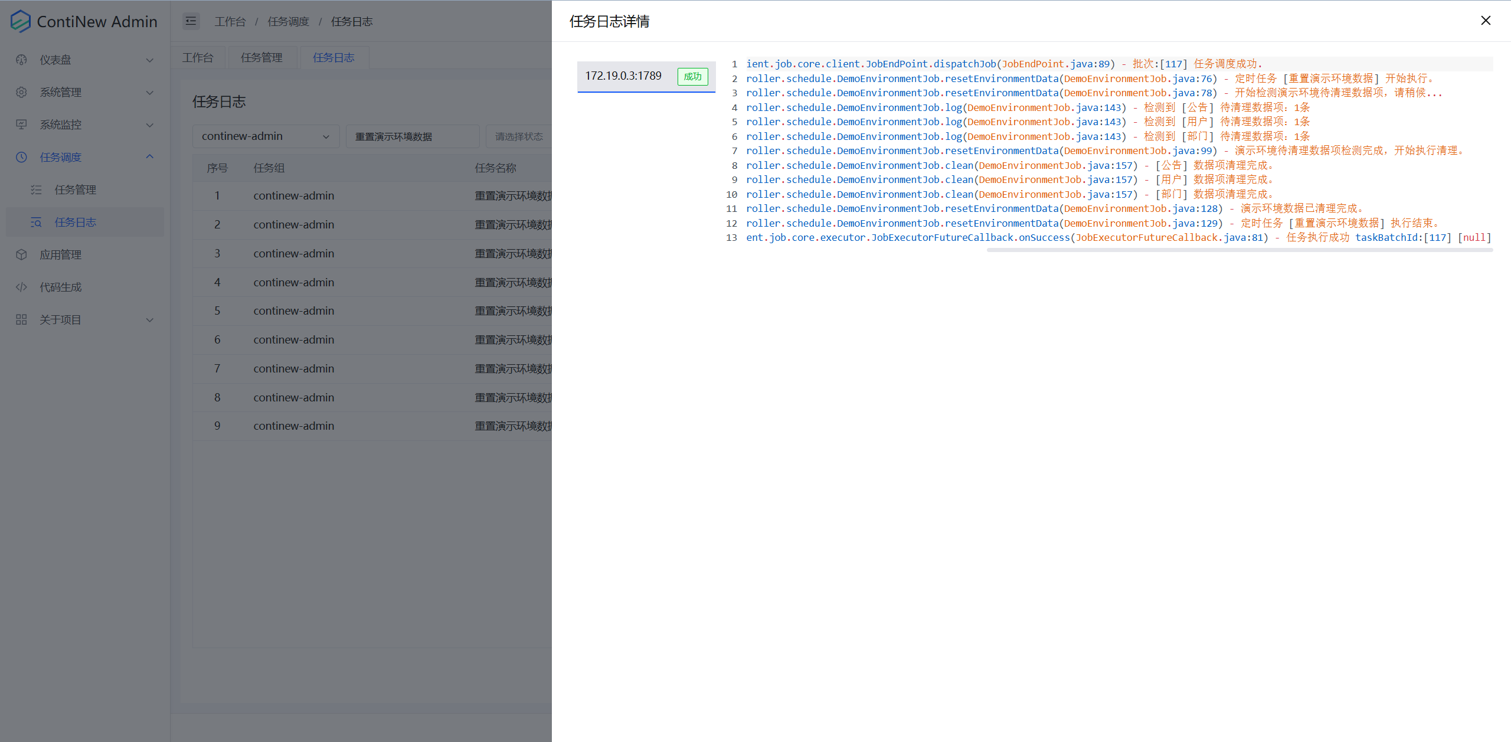This screenshot has width=1511, height=742.
Task: Open the 请选择状态 status dropdown
Action: [518, 136]
